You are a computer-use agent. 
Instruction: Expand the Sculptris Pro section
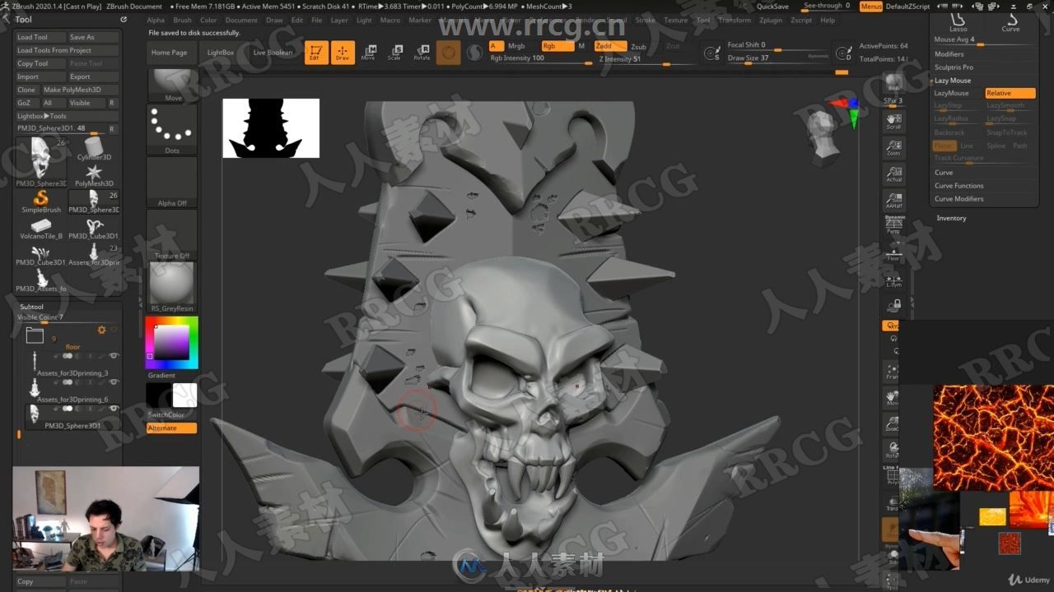click(954, 67)
